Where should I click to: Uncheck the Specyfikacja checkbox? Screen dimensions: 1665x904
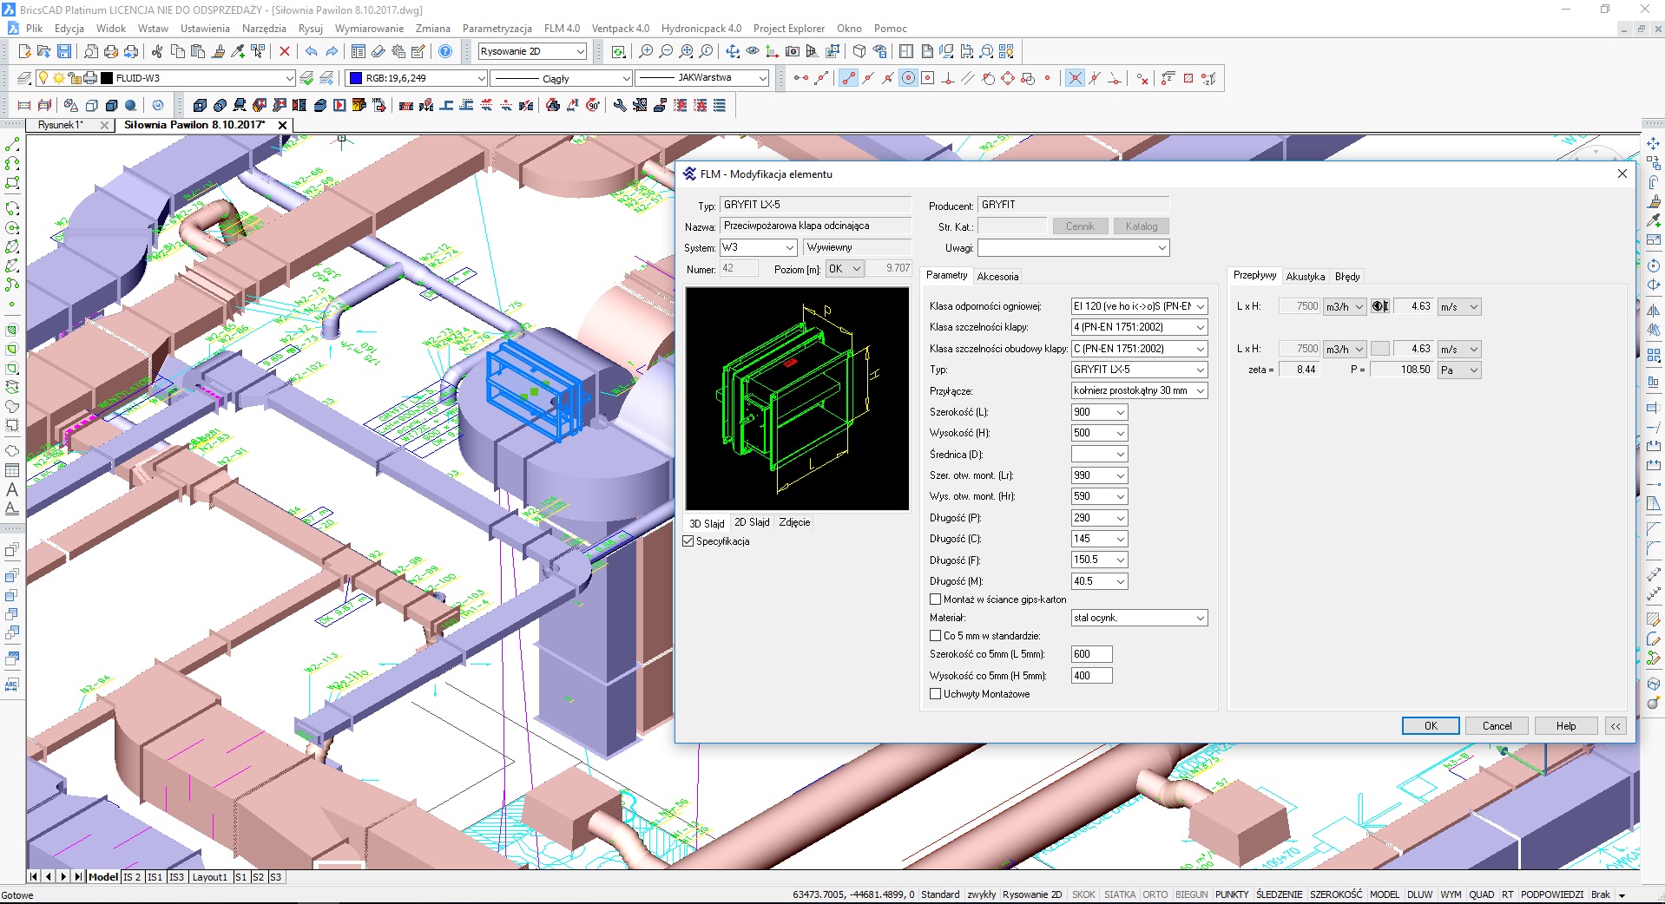(x=689, y=541)
